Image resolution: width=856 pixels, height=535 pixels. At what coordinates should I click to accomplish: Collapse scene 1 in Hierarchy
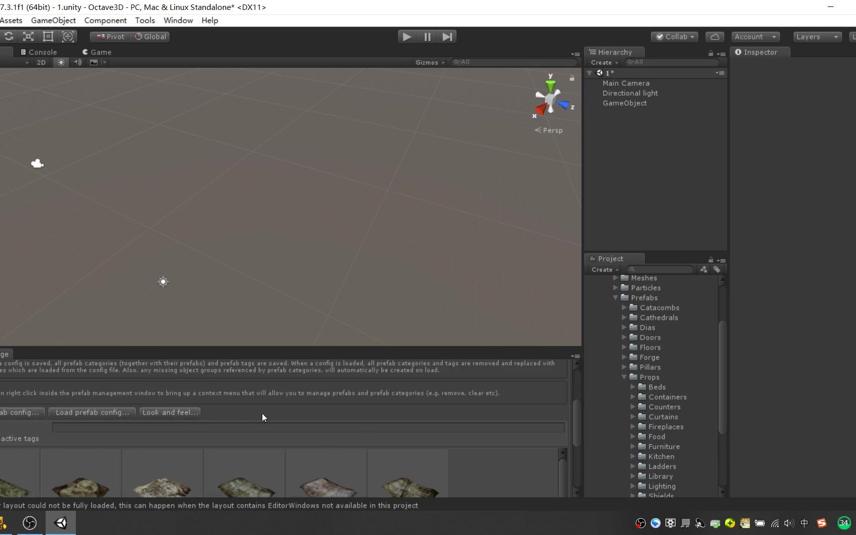[590, 73]
